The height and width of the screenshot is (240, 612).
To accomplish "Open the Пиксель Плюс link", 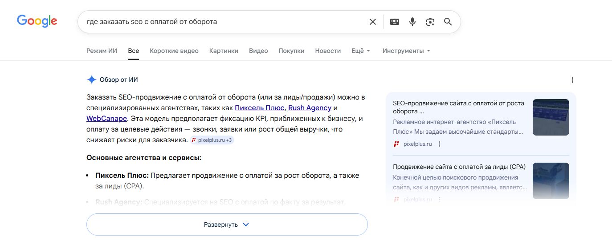I will 259,108.
